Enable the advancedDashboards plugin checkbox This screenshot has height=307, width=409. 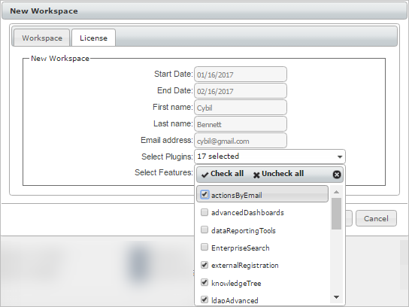pos(204,212)
